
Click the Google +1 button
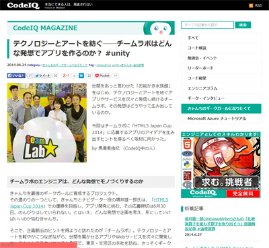pyautogui.click(x=66, y=75)
